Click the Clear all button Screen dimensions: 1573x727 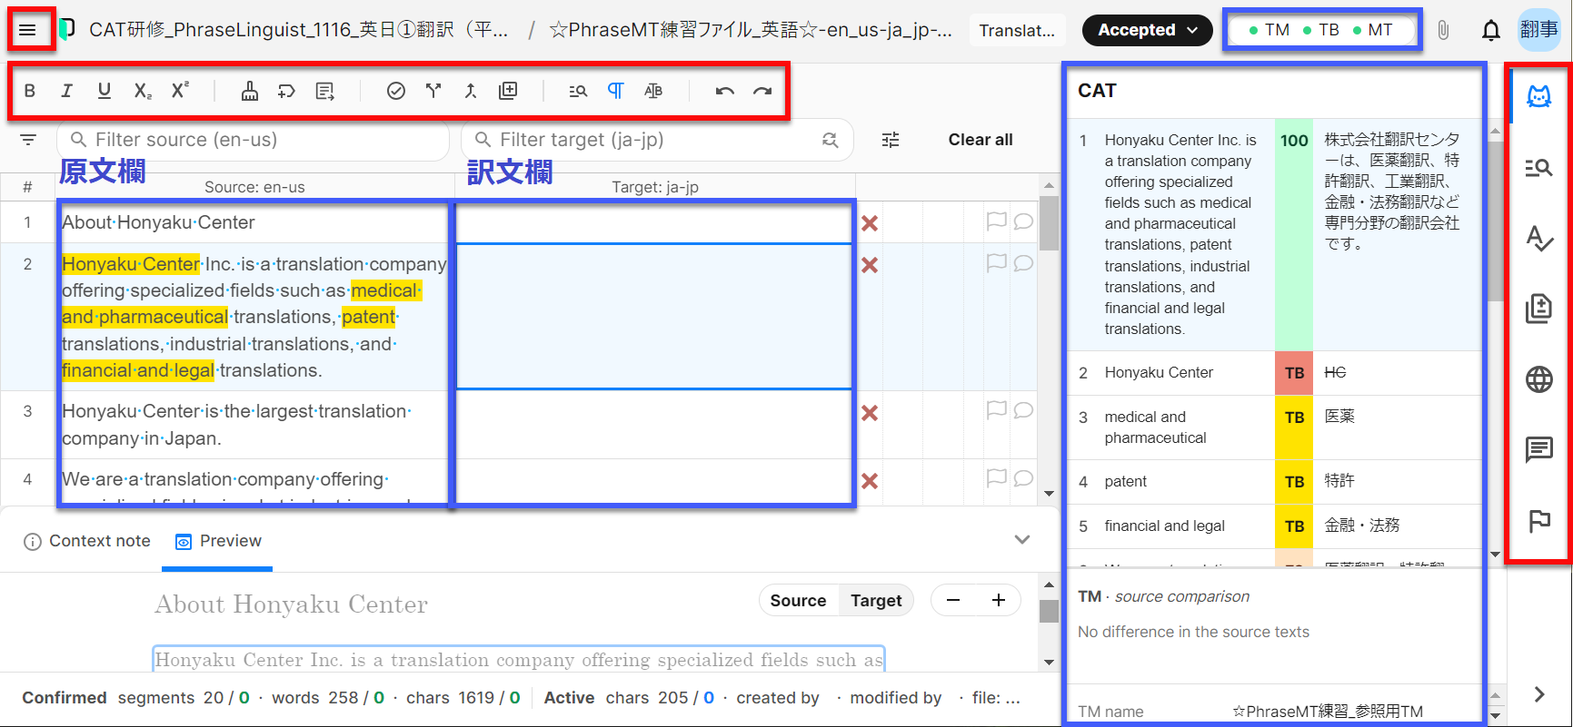point(980,140)
